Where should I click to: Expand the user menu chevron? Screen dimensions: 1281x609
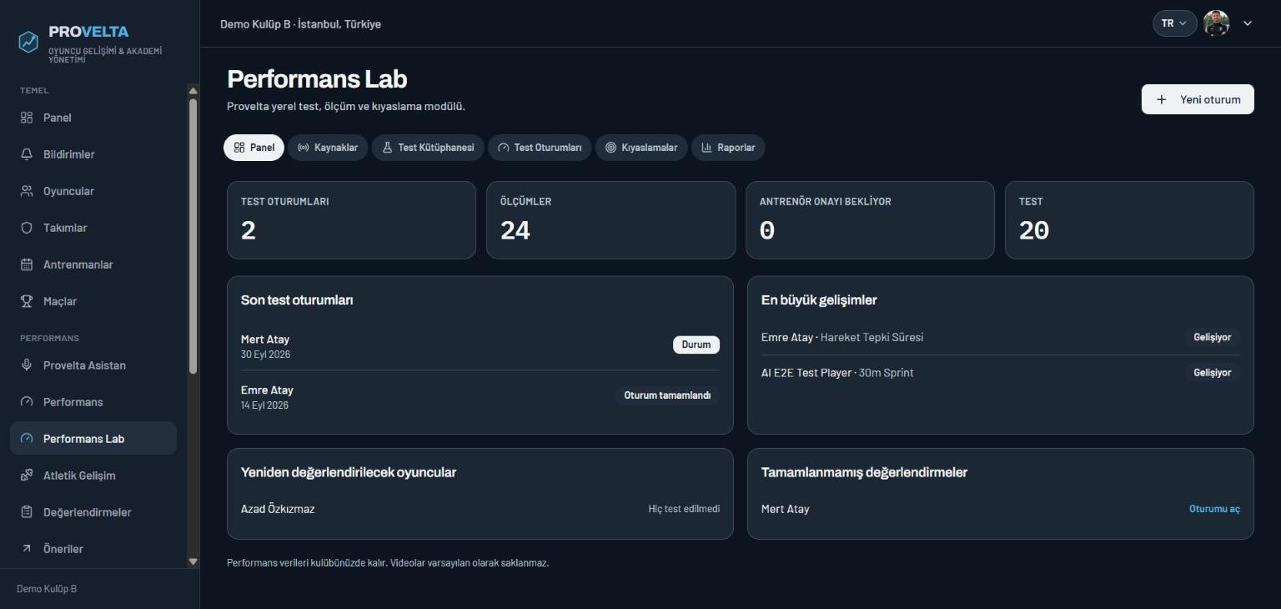1248,23
